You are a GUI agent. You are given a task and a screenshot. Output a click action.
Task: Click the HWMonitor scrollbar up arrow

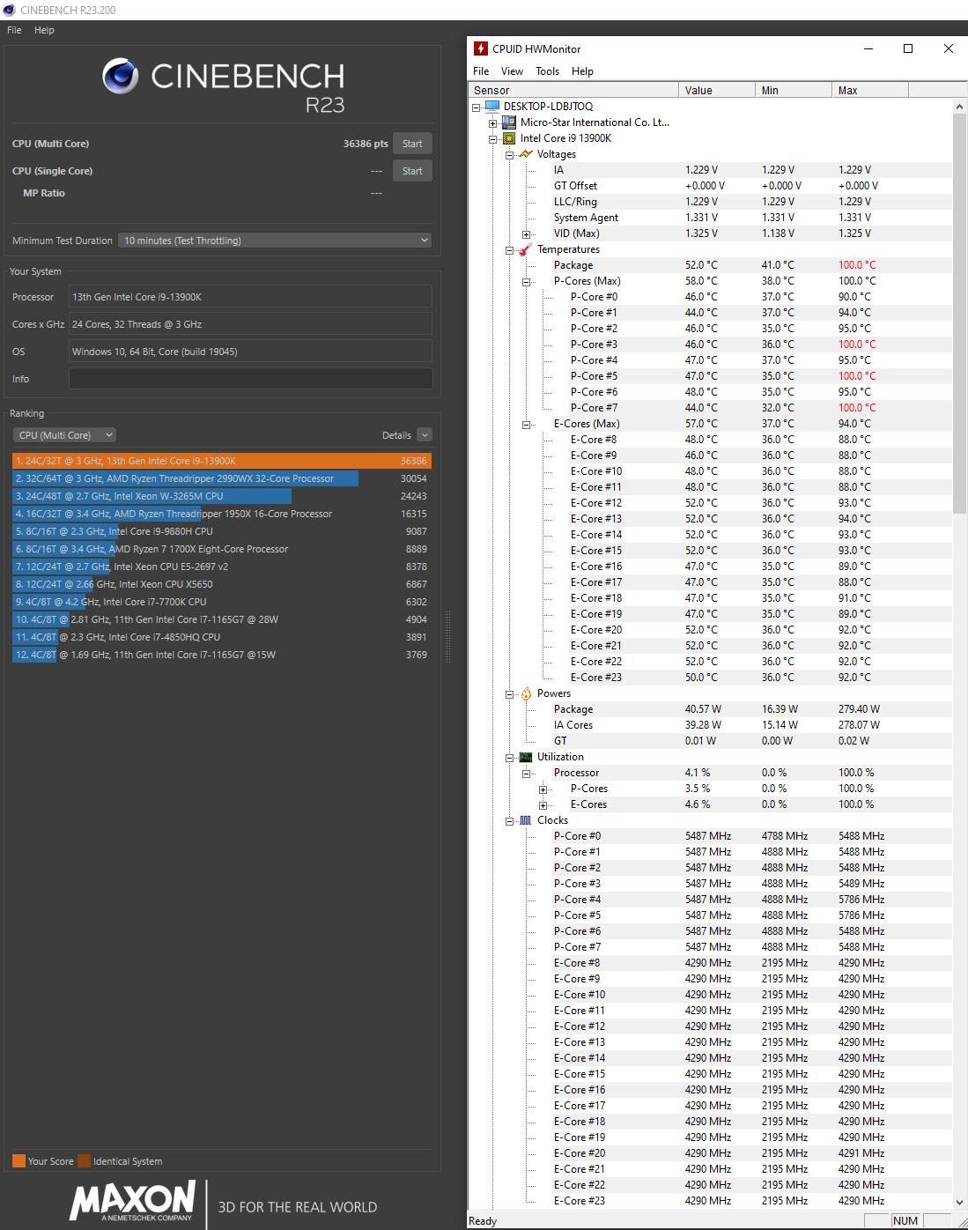[x=959, y=107]
